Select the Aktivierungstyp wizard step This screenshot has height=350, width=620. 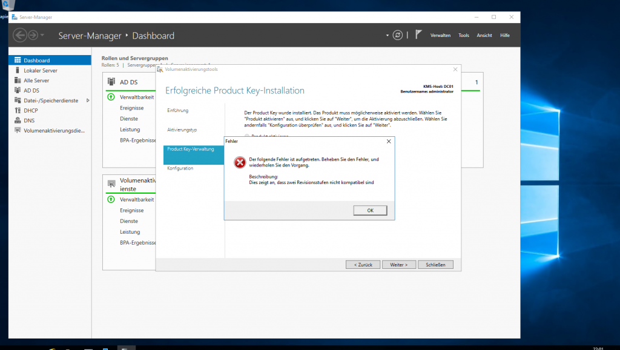182,130
